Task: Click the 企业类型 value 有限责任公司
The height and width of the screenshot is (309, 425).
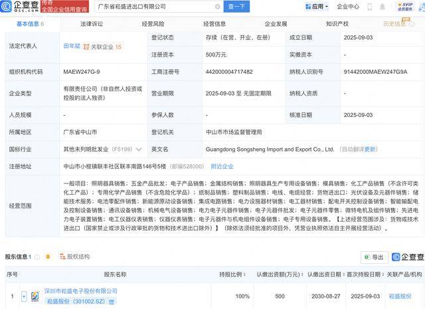Action: click(103, 93)
